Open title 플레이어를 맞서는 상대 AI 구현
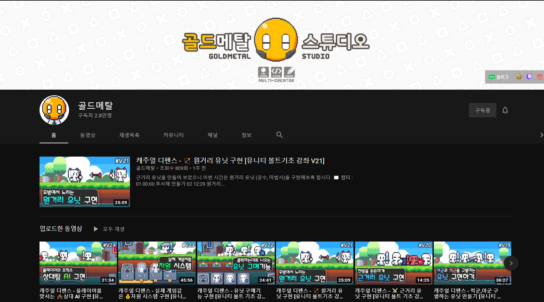544x302 pixels. 71,293
